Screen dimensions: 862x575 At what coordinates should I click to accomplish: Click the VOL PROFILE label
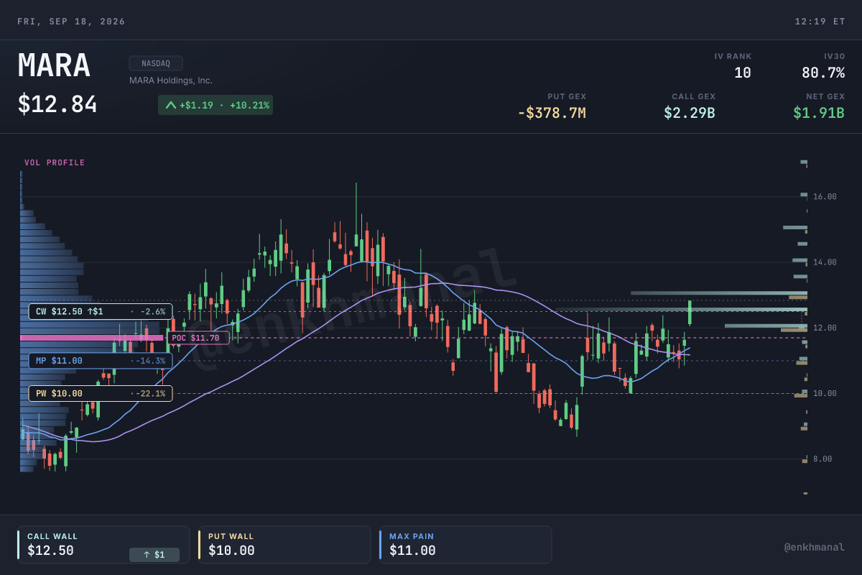tap(55, 163)
